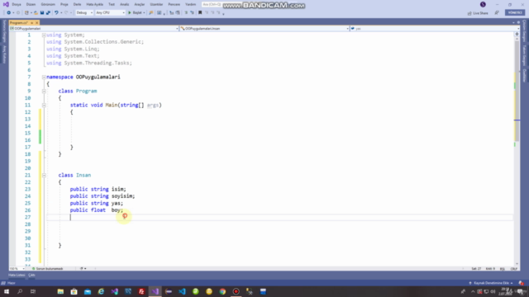Open the member navigation dropdown showing yas
The image size is (529, 297).
tap(435, 29)
